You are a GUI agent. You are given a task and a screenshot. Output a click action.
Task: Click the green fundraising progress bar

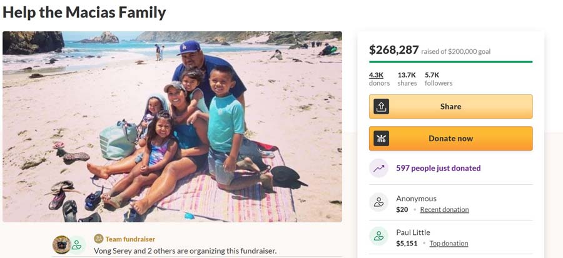click(450, 62)
